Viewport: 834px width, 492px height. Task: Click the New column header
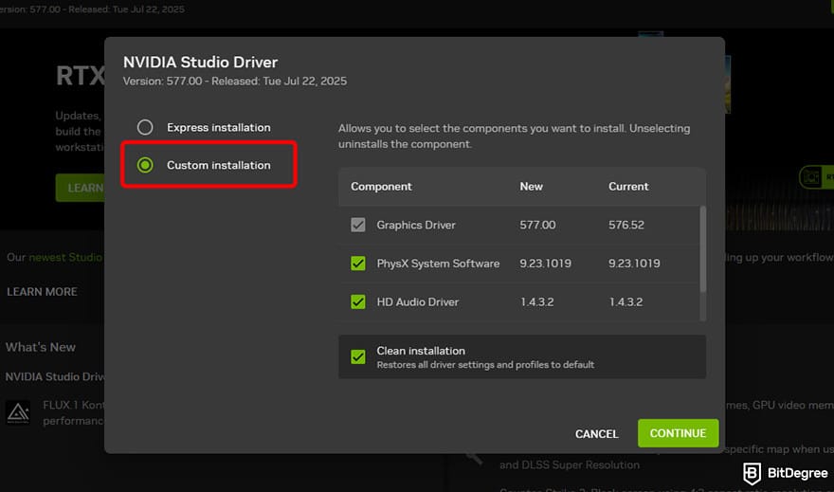coord(531,186)
